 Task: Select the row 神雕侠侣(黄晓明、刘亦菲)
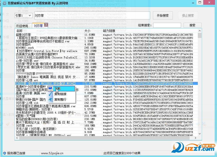[107, 109]
